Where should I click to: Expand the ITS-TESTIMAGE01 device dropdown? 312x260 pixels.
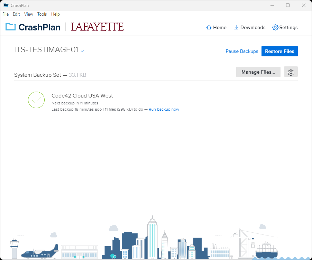pyautogui.click(x=82, y=51)
